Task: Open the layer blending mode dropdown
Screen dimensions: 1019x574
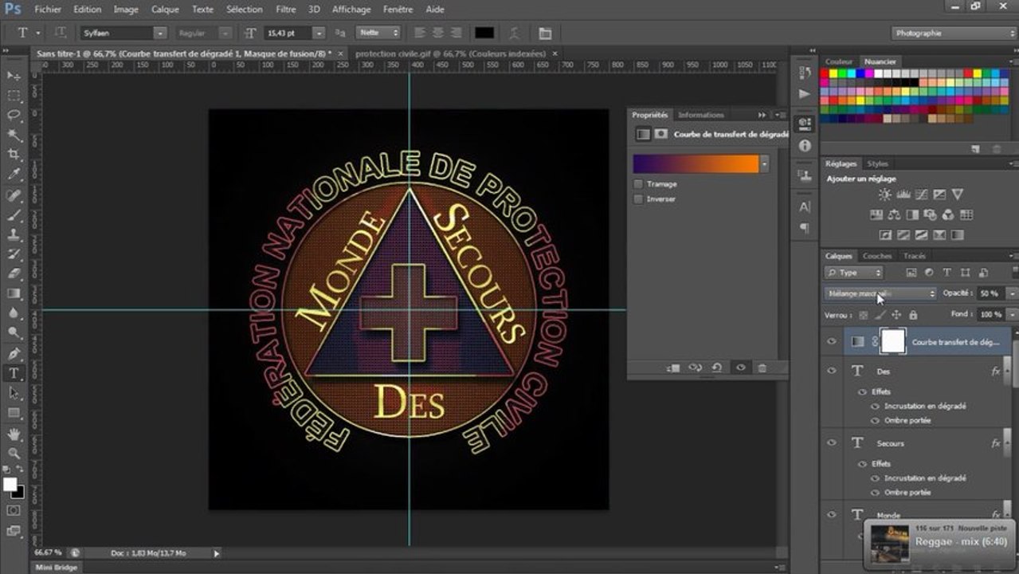Action: tap(880, 293)
